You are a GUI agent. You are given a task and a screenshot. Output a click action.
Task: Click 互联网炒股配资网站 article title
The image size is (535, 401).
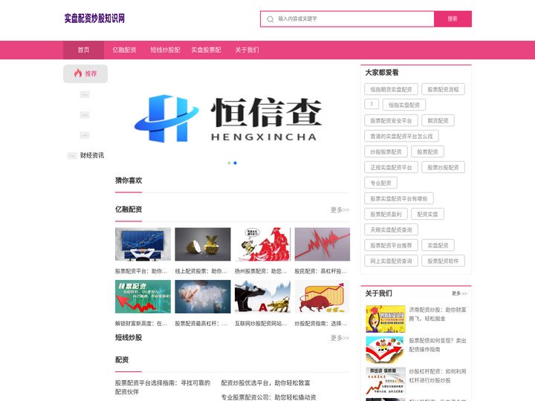click(261, 324)
